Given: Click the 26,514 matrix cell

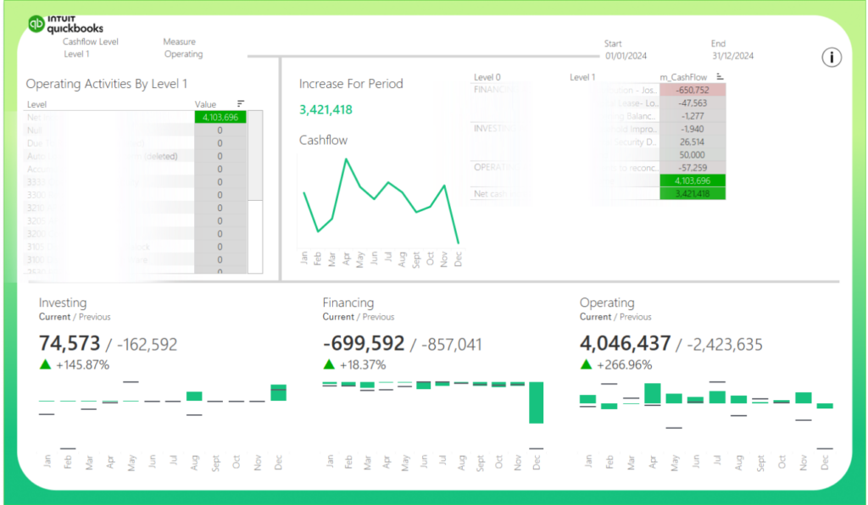Looking at the screenshot, I should (693, 142).
